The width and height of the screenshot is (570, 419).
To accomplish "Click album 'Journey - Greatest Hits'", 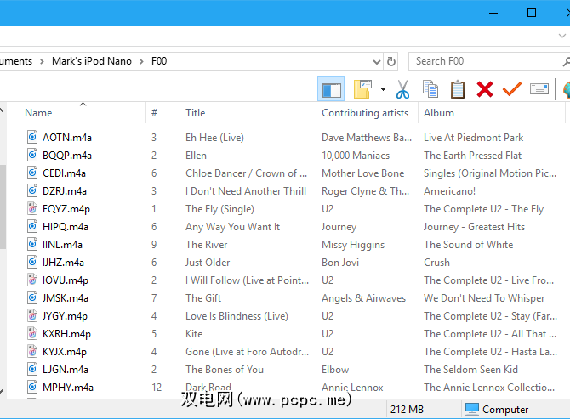I will (474, 227).
